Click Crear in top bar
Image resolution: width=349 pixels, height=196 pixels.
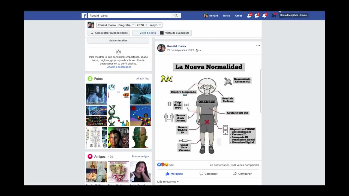pos(239,16)
